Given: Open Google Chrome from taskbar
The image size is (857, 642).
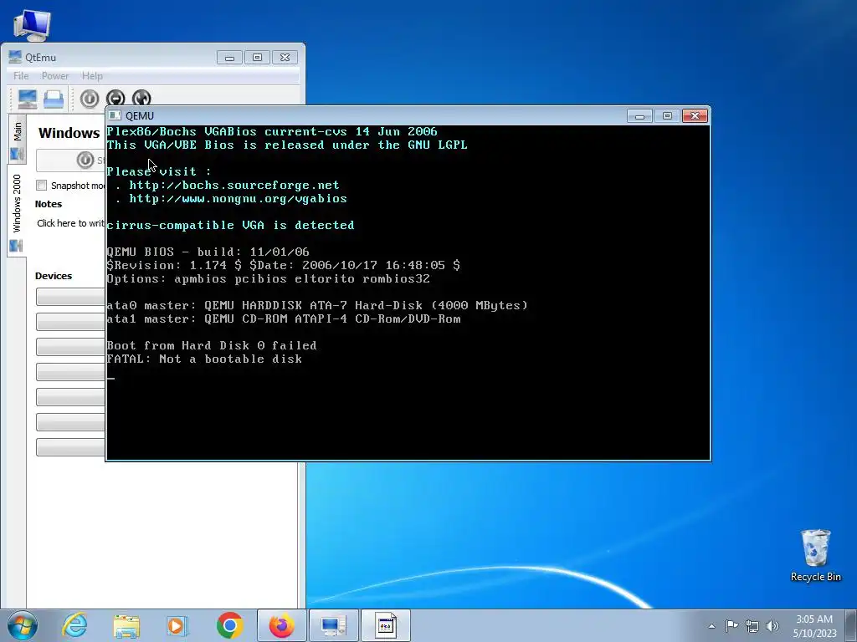Looking at the screenshot, I should (229, 625).
